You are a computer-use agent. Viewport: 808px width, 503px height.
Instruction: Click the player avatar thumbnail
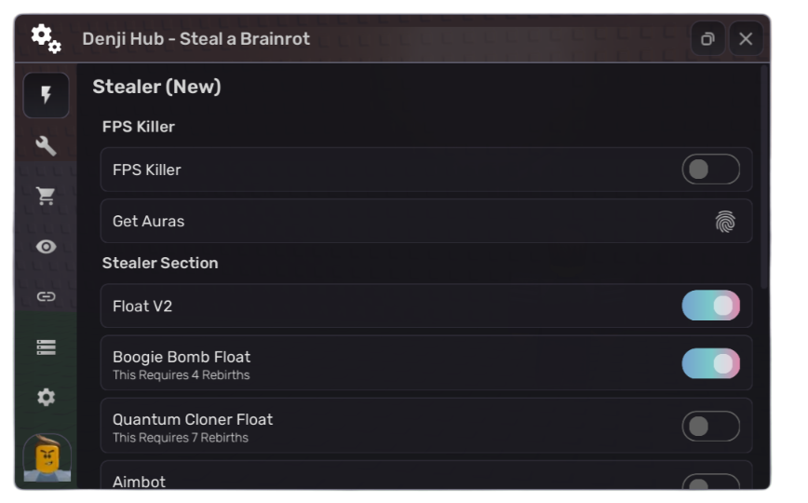(47, 457)
